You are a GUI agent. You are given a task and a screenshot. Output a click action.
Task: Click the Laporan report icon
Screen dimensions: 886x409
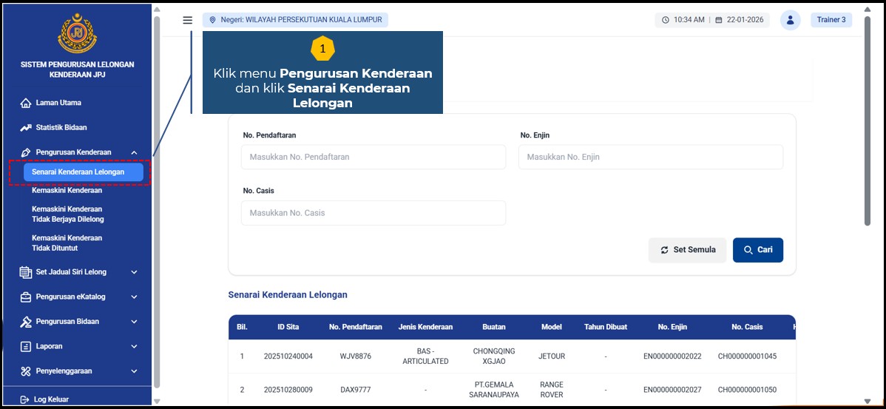tap(26, 347)
